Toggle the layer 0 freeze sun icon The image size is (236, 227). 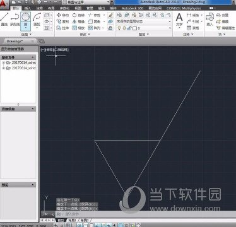(x=124, y=28)
